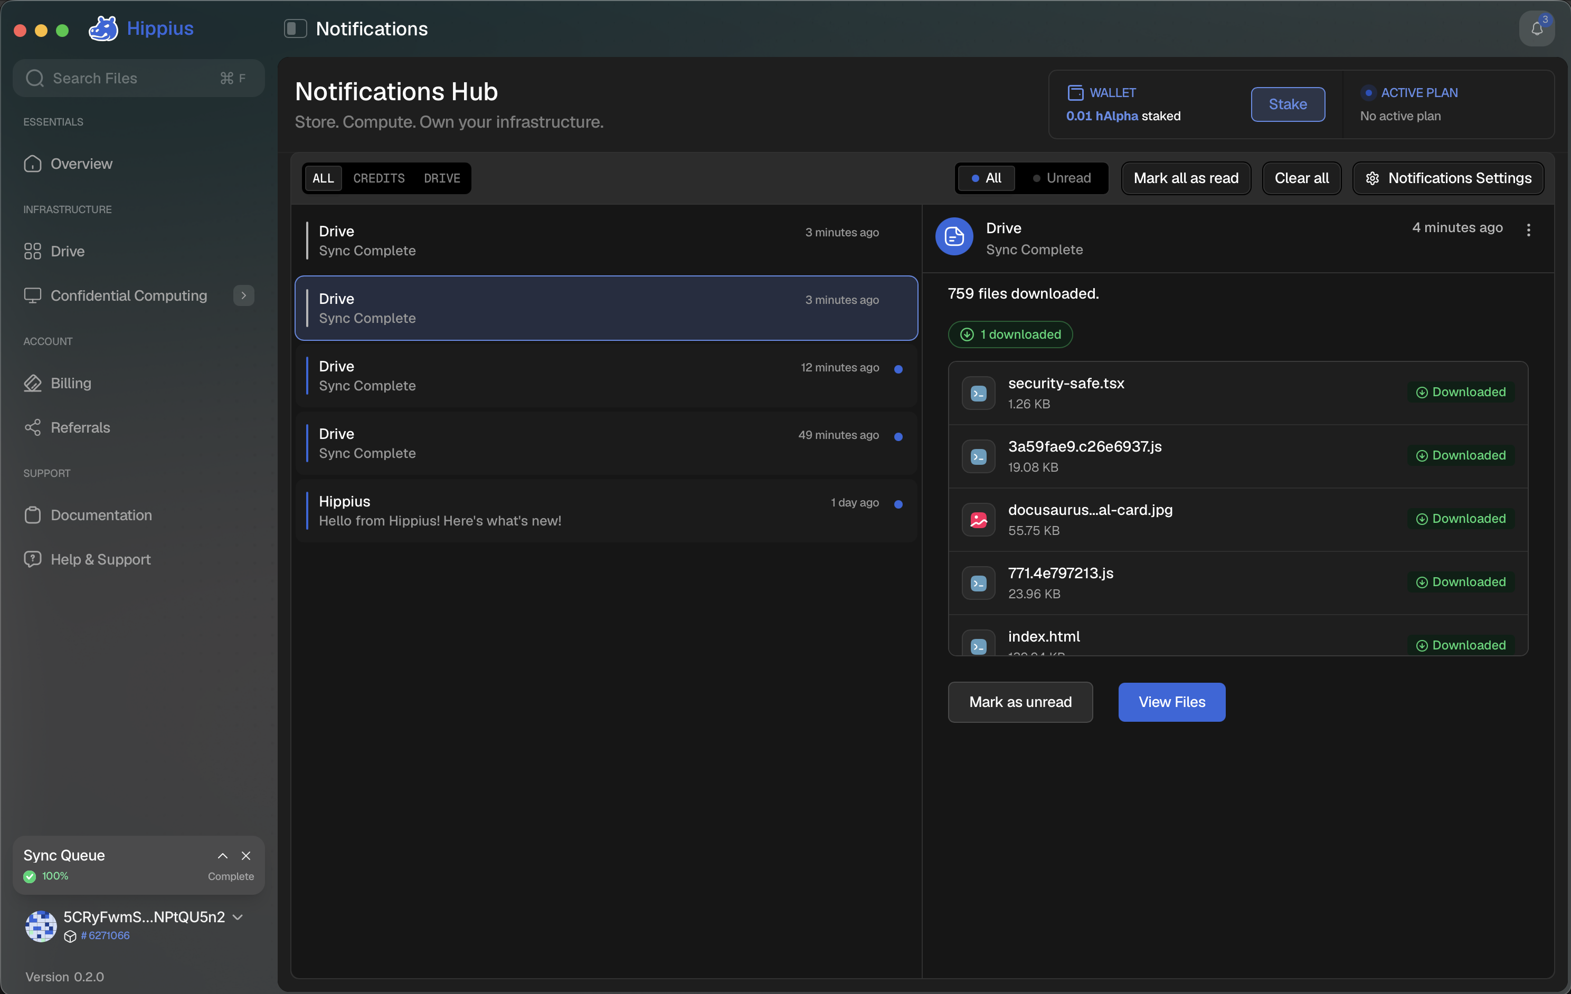This screenshot has height=994, width=1571.
Task: Open the first Drive notification, 3 minutes ago
Action: [x=606, y=241]
